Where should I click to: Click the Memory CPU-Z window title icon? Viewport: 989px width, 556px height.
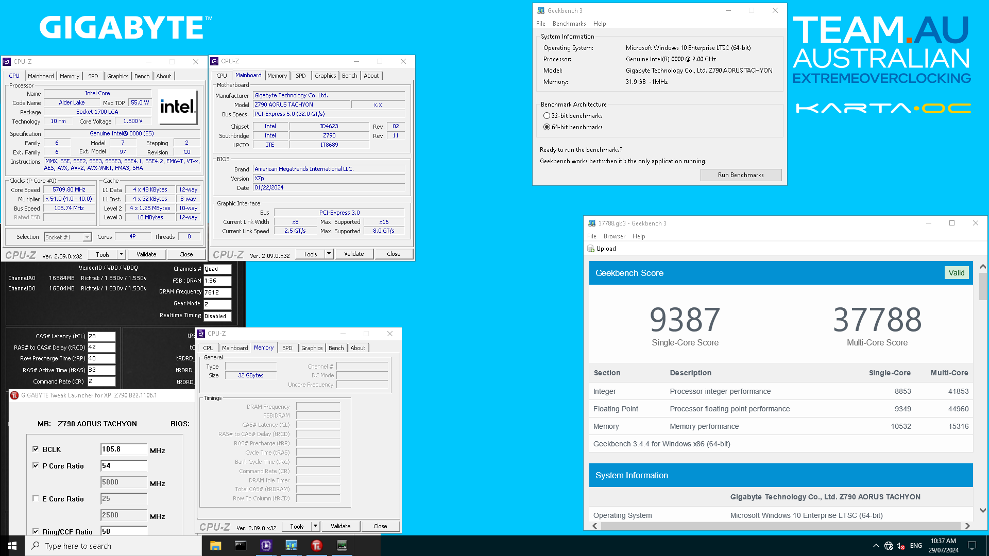pos(201,334)
